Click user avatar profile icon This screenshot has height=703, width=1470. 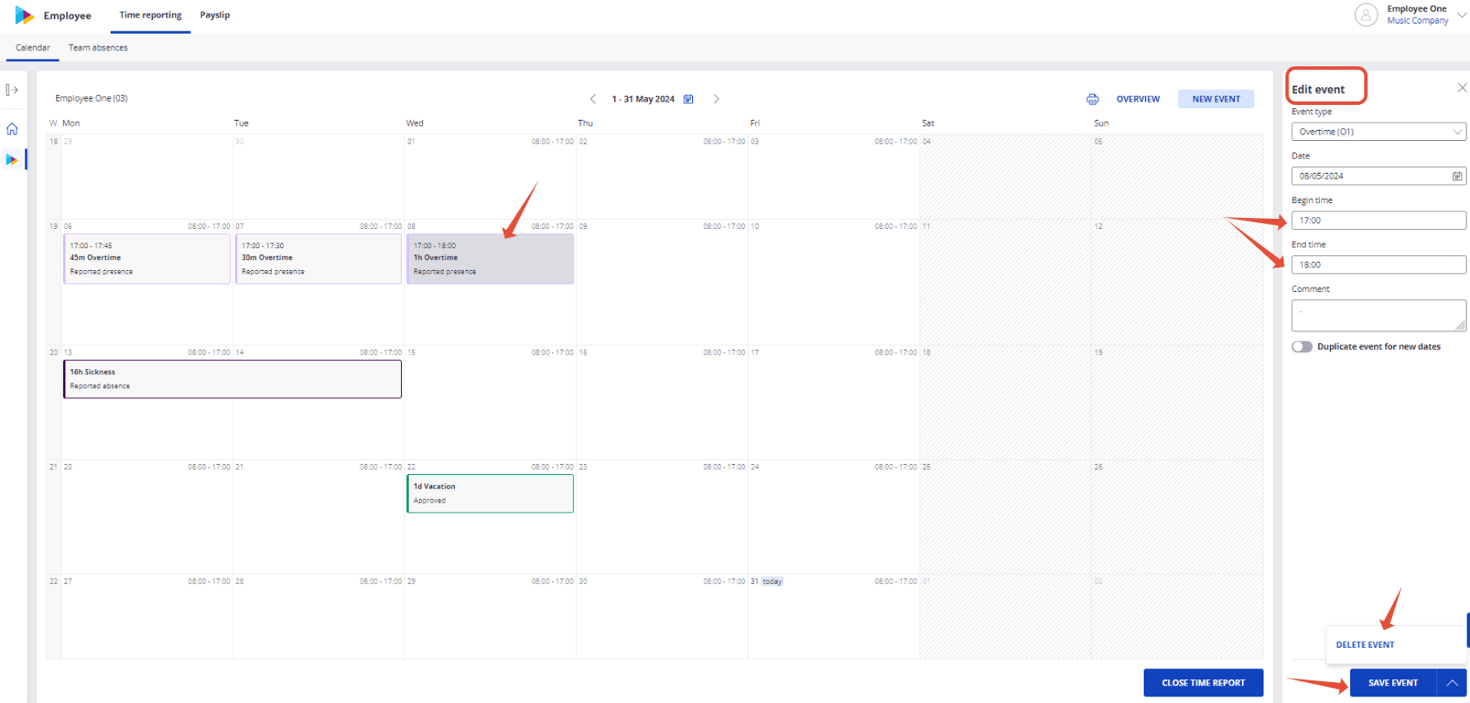click(x=1366, y=15)
